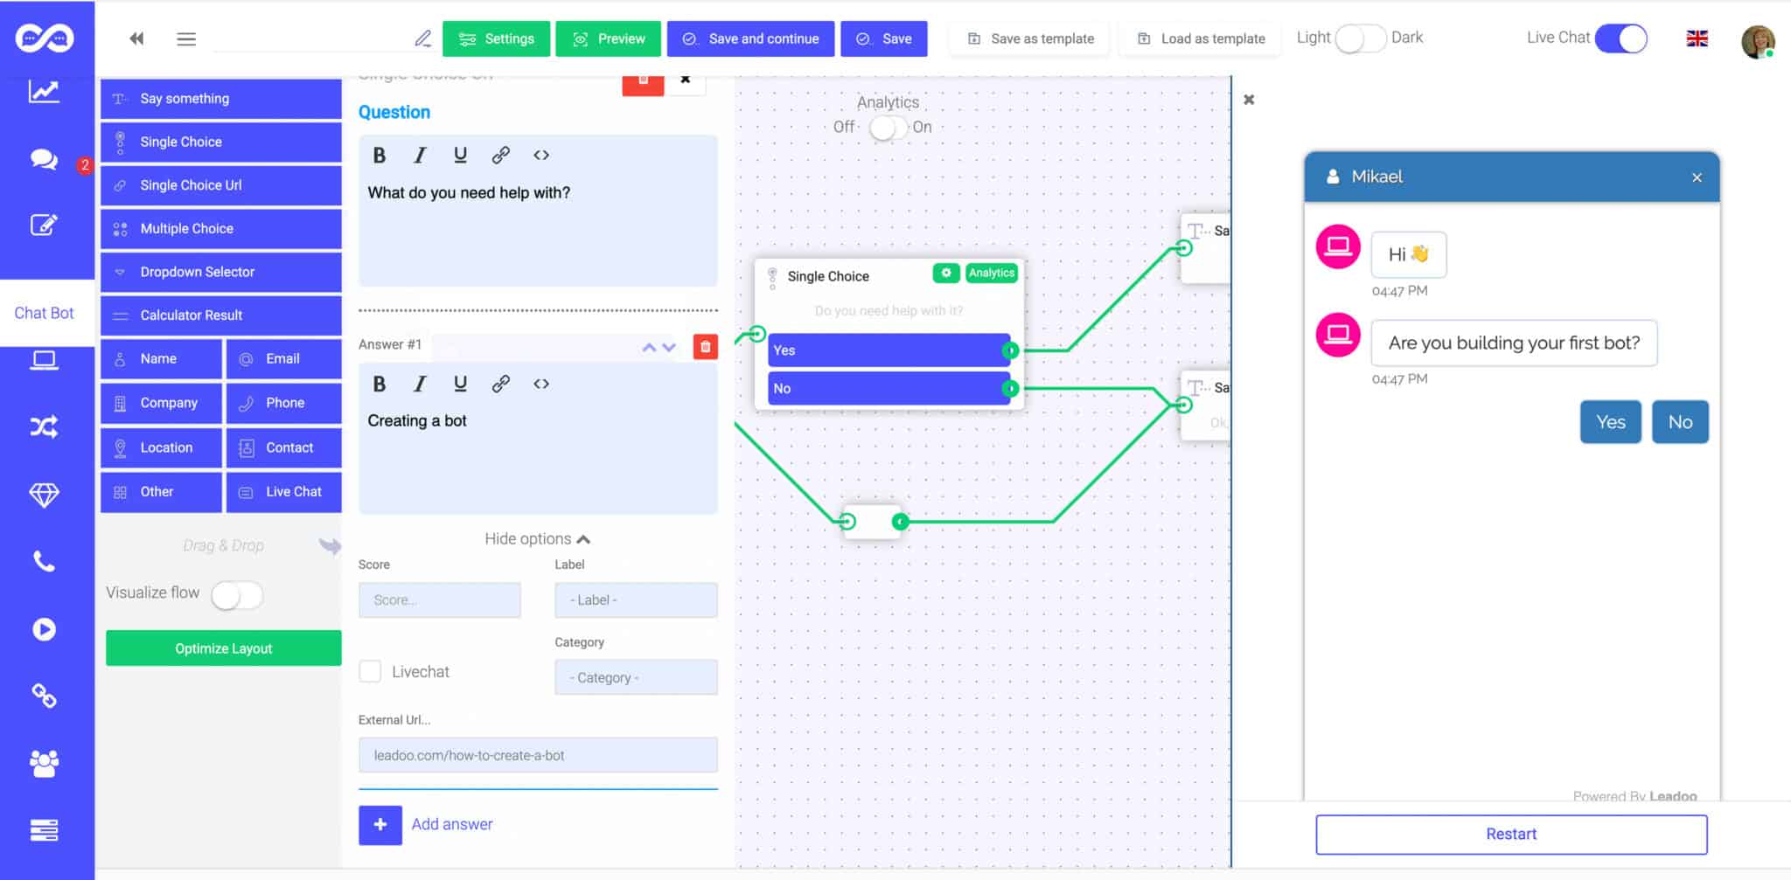Select the analytics chart icon in sidebar
The image size is (1791, 880).
(x=43, y=92)
